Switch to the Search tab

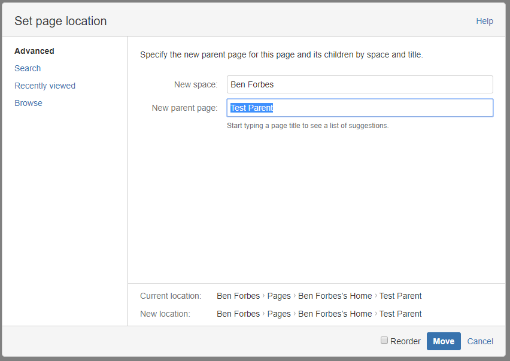pos(28,68)
